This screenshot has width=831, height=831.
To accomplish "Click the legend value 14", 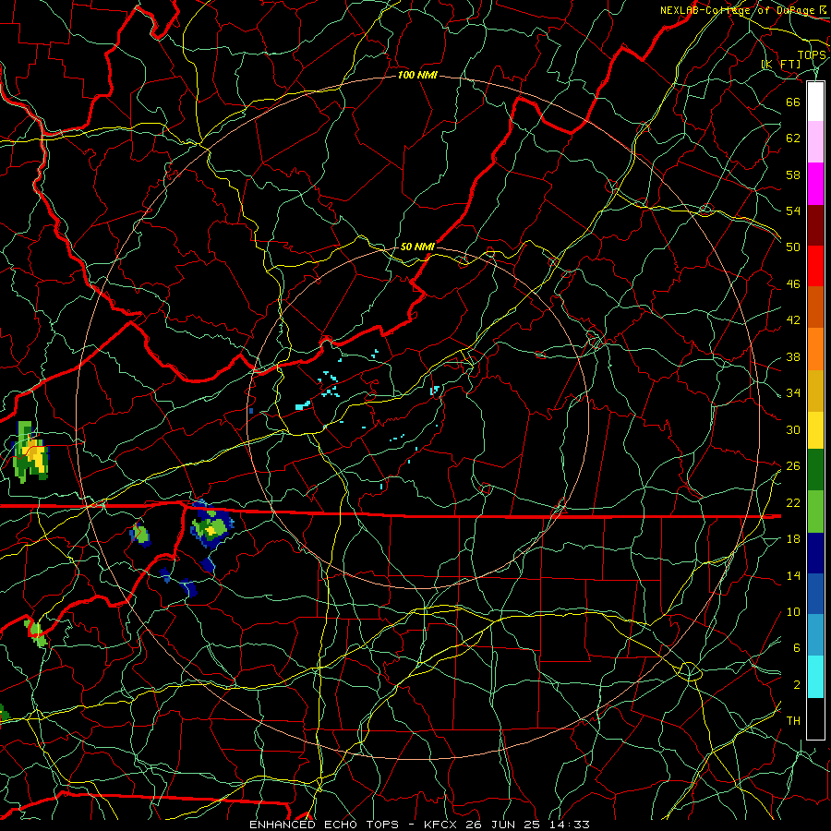I will [793, 575].
